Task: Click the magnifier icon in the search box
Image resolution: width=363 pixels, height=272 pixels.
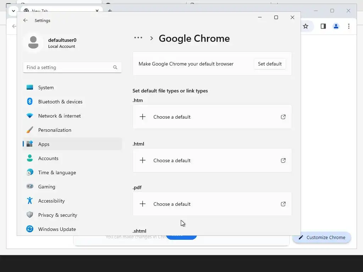Action: 115,67
